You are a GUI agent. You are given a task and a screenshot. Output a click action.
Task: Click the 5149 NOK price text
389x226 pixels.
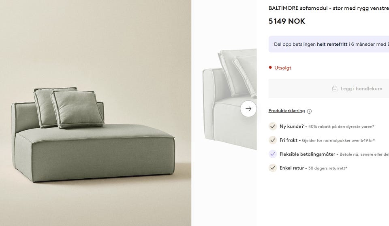coord(287,21)
